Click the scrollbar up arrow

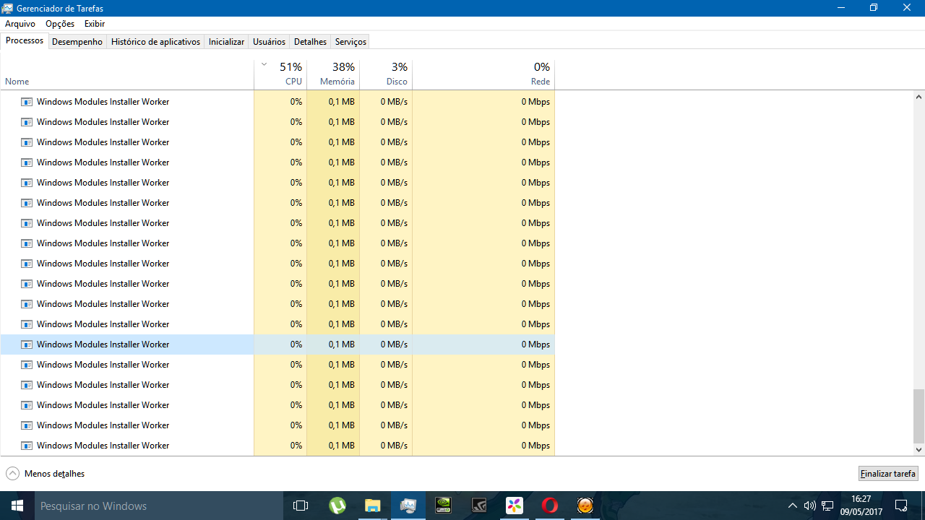[x=919, y=97]
